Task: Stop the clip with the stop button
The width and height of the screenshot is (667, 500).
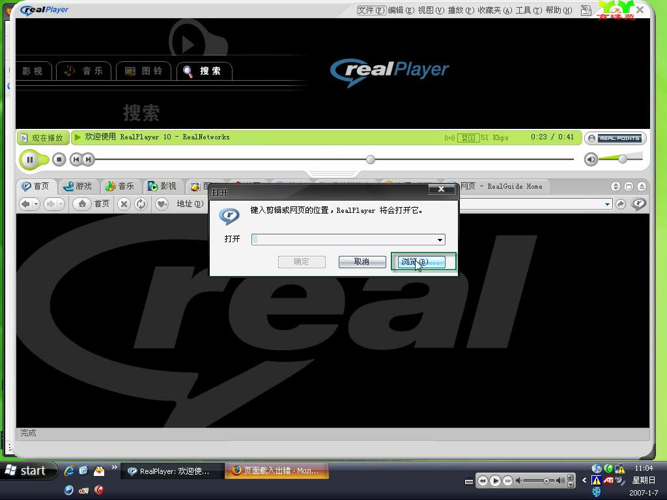Action: click(59, 160)
